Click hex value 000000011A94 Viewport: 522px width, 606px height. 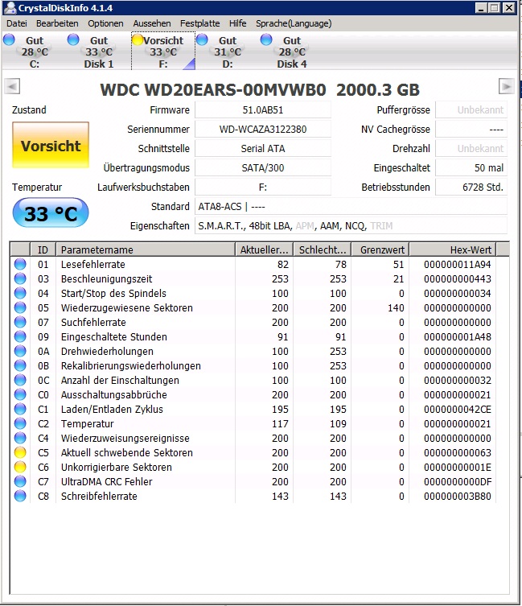(x=458, y=264)
